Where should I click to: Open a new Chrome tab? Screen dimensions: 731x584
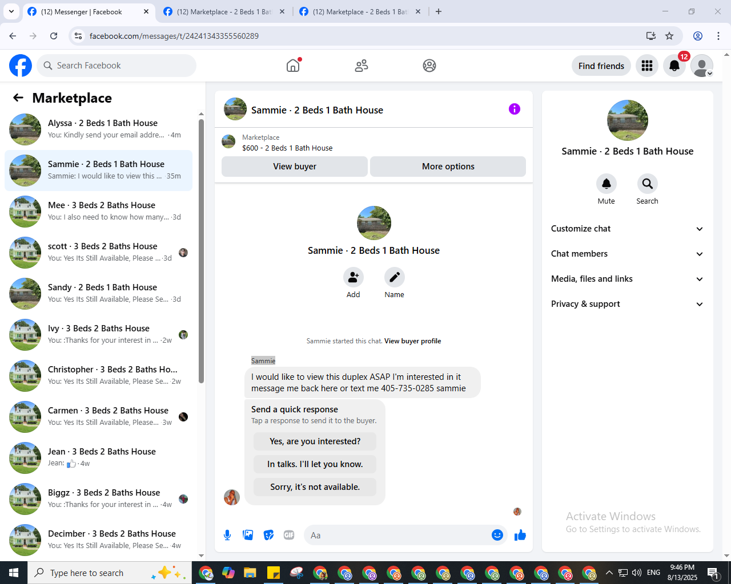click(x=439, y=11)
